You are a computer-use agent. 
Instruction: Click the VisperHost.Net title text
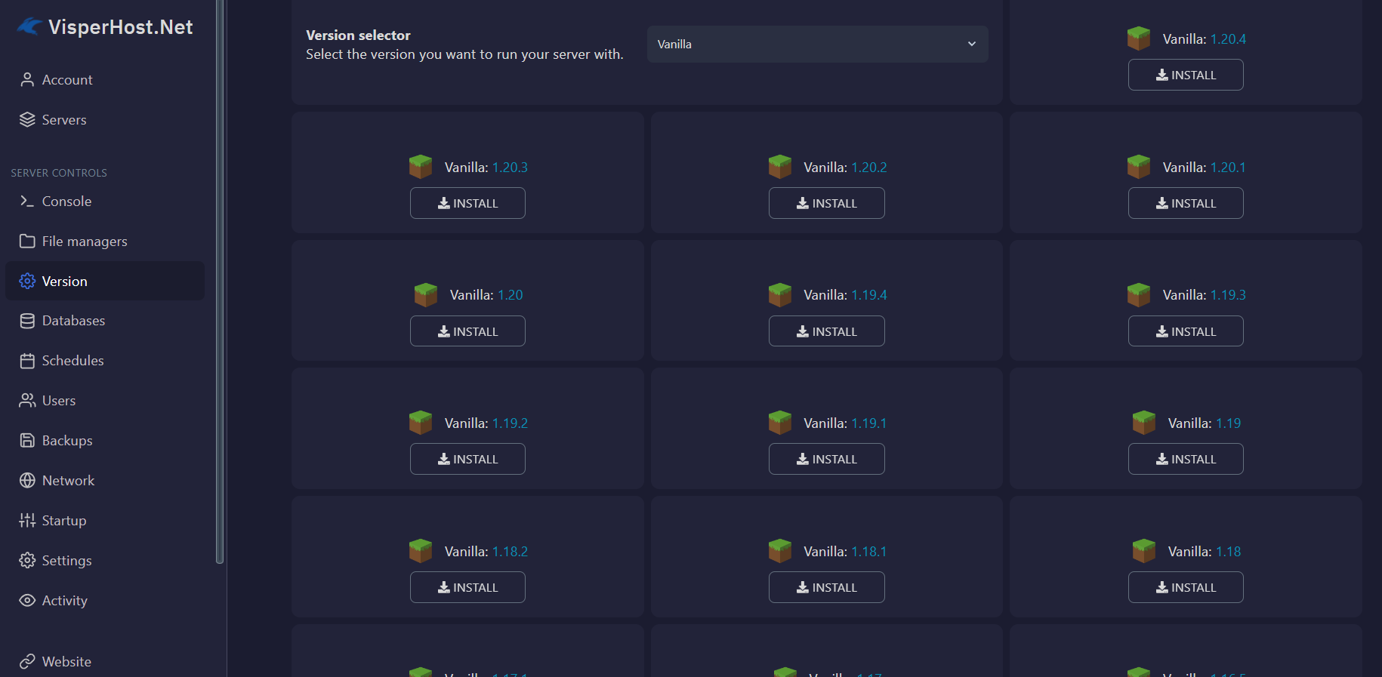pyautogui.click(x=121, y=27)
